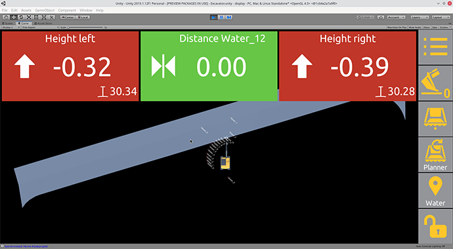Screen dimensions: 453x249
Task: Open the GameObject menu
Action: click(45, 10)
